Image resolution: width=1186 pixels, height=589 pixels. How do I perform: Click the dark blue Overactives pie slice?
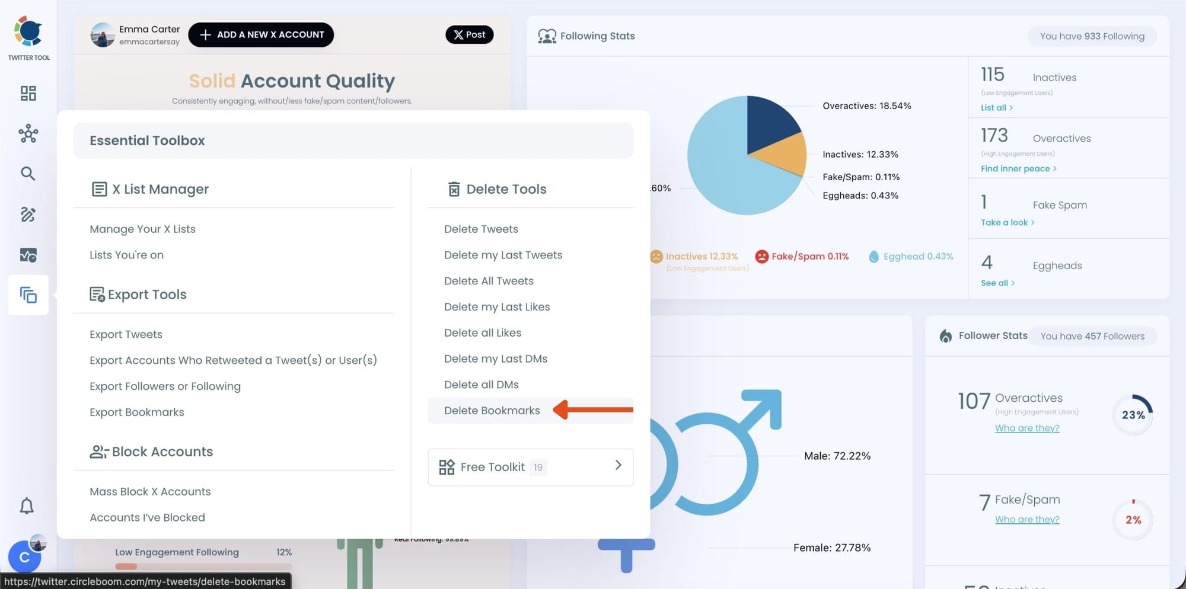pyautogui.click(x=770, y=121)
